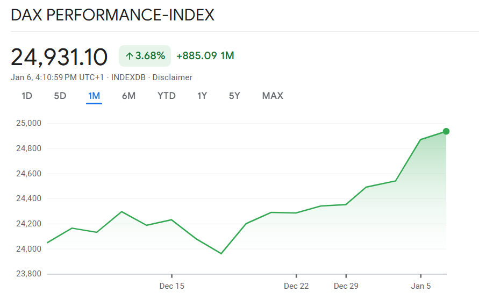Viewport: 479px width, 299px height.
Task: Switch to the 1D time range
Action: pos(27,96)
